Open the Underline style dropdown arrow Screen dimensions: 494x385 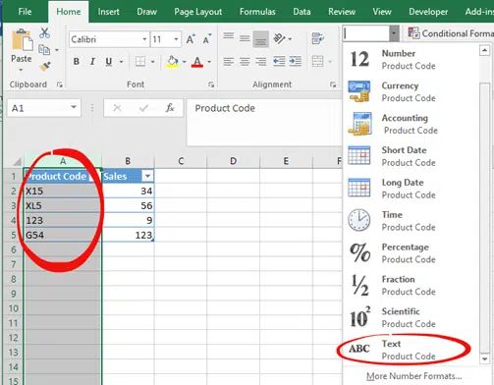tap(121, 62)
